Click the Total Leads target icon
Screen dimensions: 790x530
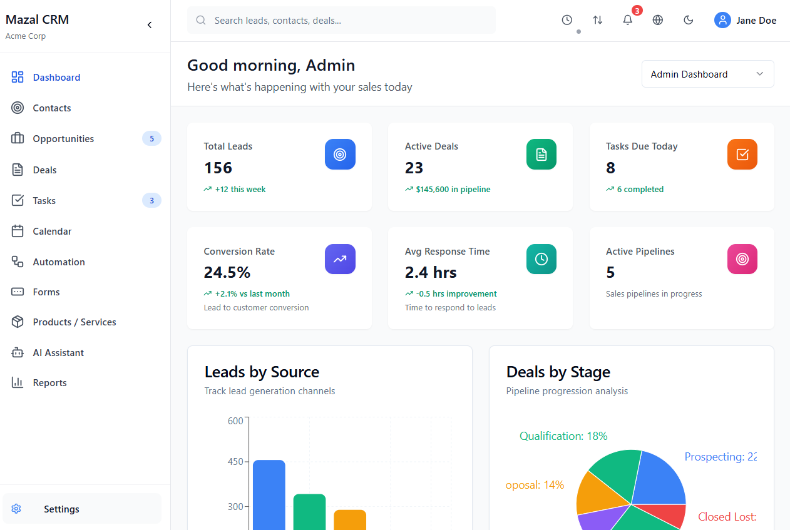point(340,154)
